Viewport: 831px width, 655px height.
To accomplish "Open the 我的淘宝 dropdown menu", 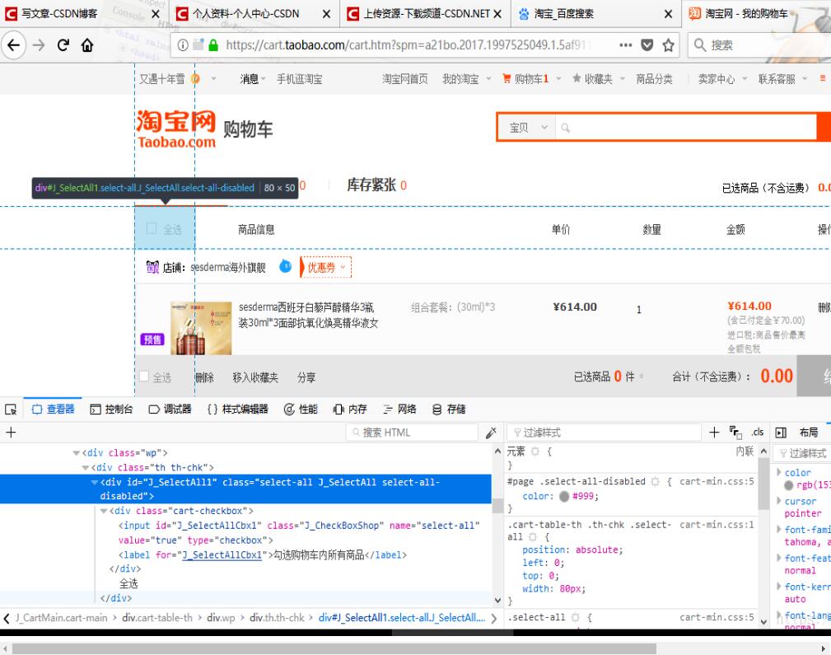I will pyautogui.click(x=466, y=79).
